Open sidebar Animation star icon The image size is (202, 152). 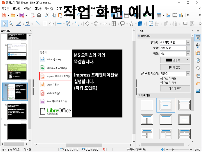pyautogui.click(x=198, y=83)
